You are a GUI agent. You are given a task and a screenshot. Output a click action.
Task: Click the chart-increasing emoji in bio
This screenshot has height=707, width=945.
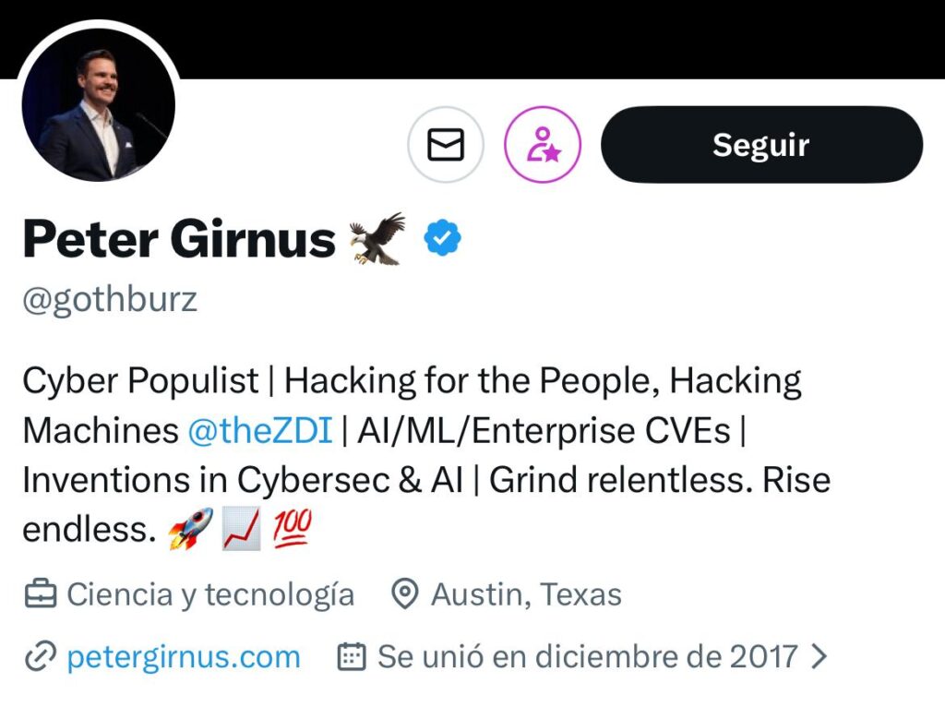[x=242, y=529]
